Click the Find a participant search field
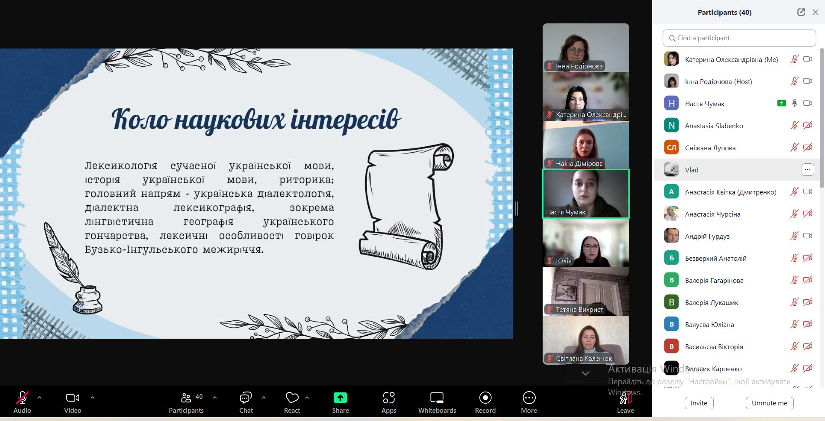Image resolution: width=825 pixels, height=421 pixels. point(739,38)
